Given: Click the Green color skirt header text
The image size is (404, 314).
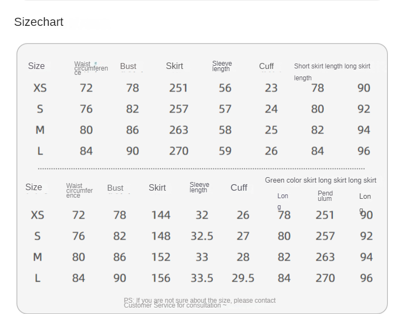Looking at the screenshot, I should pos(321,180).
